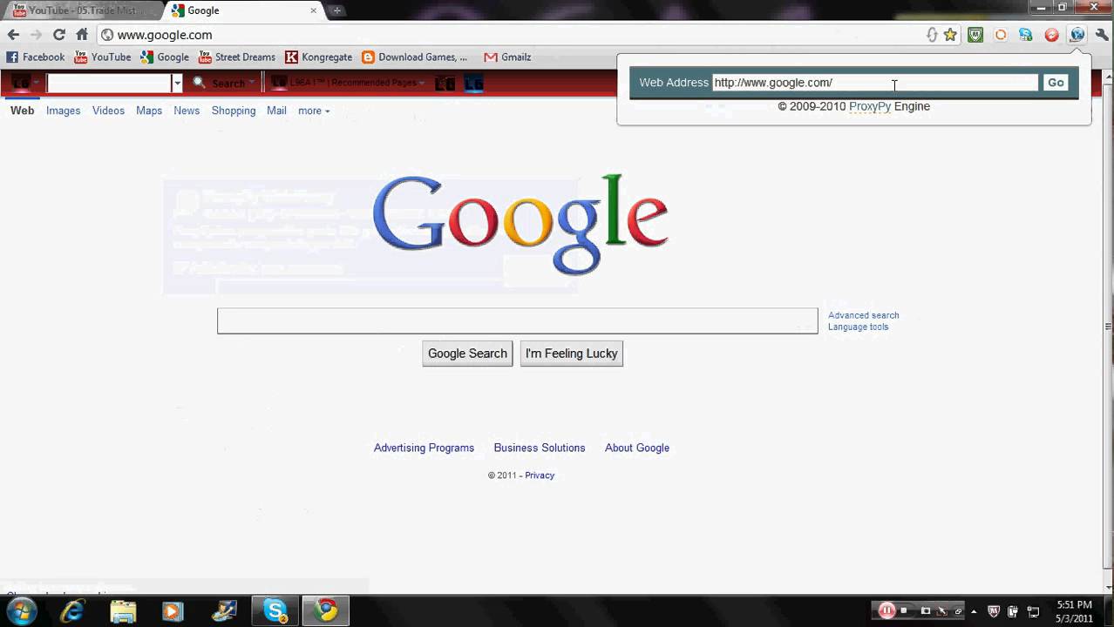Select the Web navigation item
1114x627 pixels.
point(23,111)
